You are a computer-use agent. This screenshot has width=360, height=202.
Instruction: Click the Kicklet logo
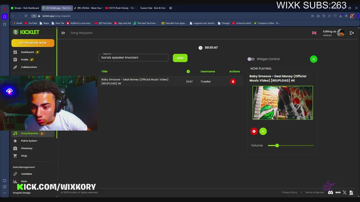(x=26, y=32)
